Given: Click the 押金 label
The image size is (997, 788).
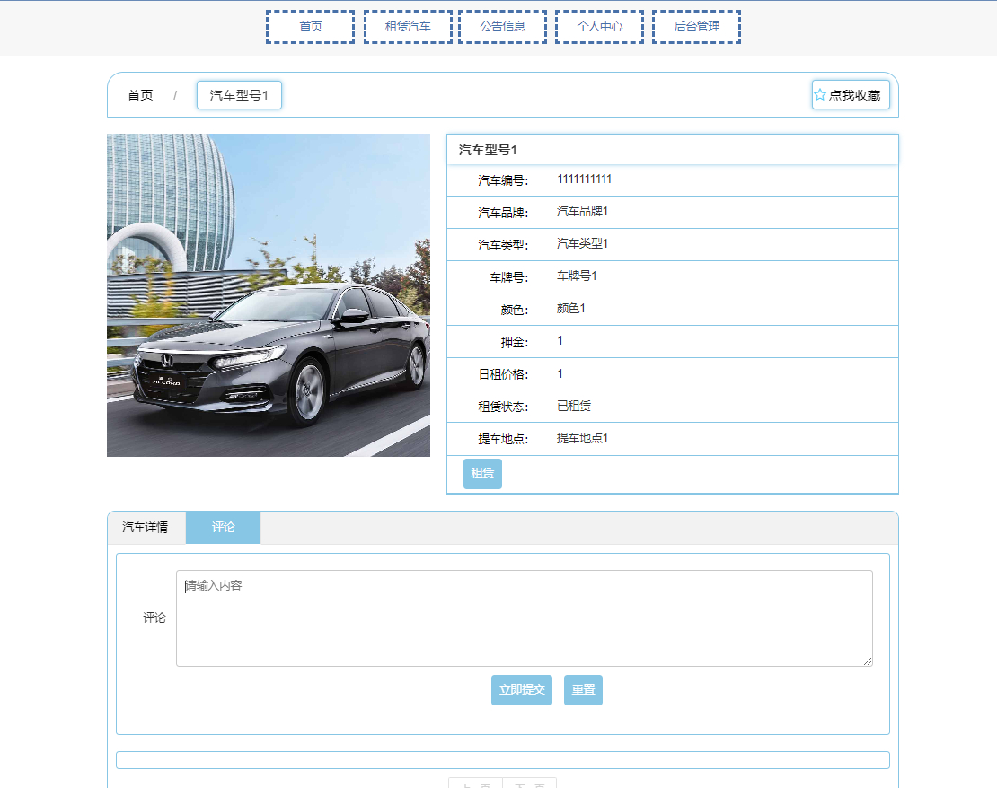Looking at the screenshot, I should coord(515,342).
